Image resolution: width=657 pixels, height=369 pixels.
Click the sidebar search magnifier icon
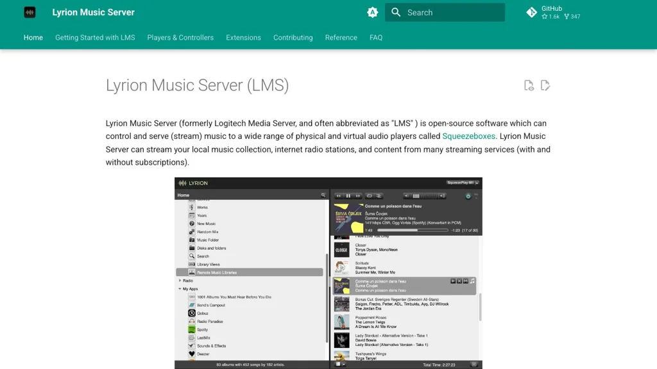coord(191,256)
